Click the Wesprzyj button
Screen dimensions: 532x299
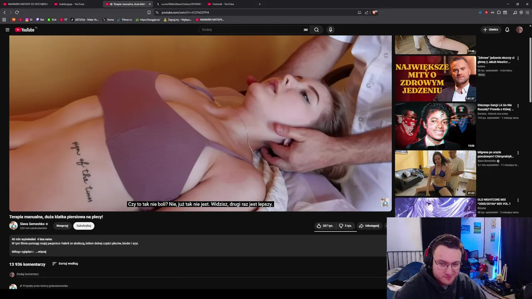click(x=62, y=226)
